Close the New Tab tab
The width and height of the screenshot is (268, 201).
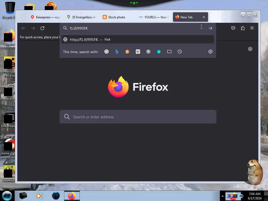click(204, 17)
